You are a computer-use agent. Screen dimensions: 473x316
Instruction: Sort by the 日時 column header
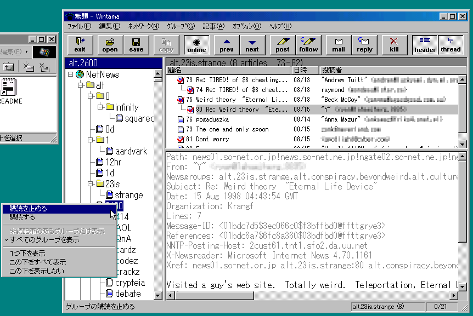pos(305,70)
